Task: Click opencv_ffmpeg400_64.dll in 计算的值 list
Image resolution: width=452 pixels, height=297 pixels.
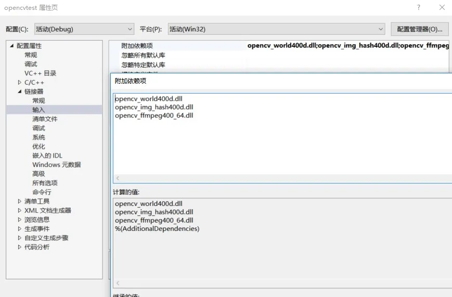Action: click(154, 221)
